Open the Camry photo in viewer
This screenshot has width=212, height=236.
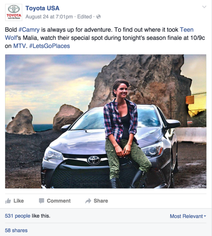click(106, 122)
